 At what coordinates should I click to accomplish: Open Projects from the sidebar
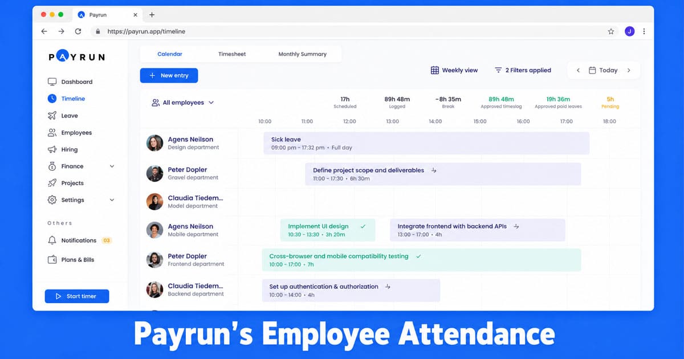pos(72,183)
